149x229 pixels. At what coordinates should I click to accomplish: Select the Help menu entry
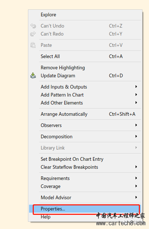click(x=85, y=217)
